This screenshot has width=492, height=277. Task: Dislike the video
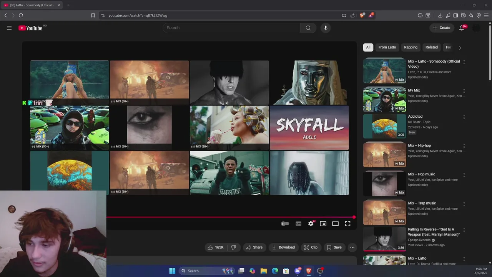tap(233, 247)
